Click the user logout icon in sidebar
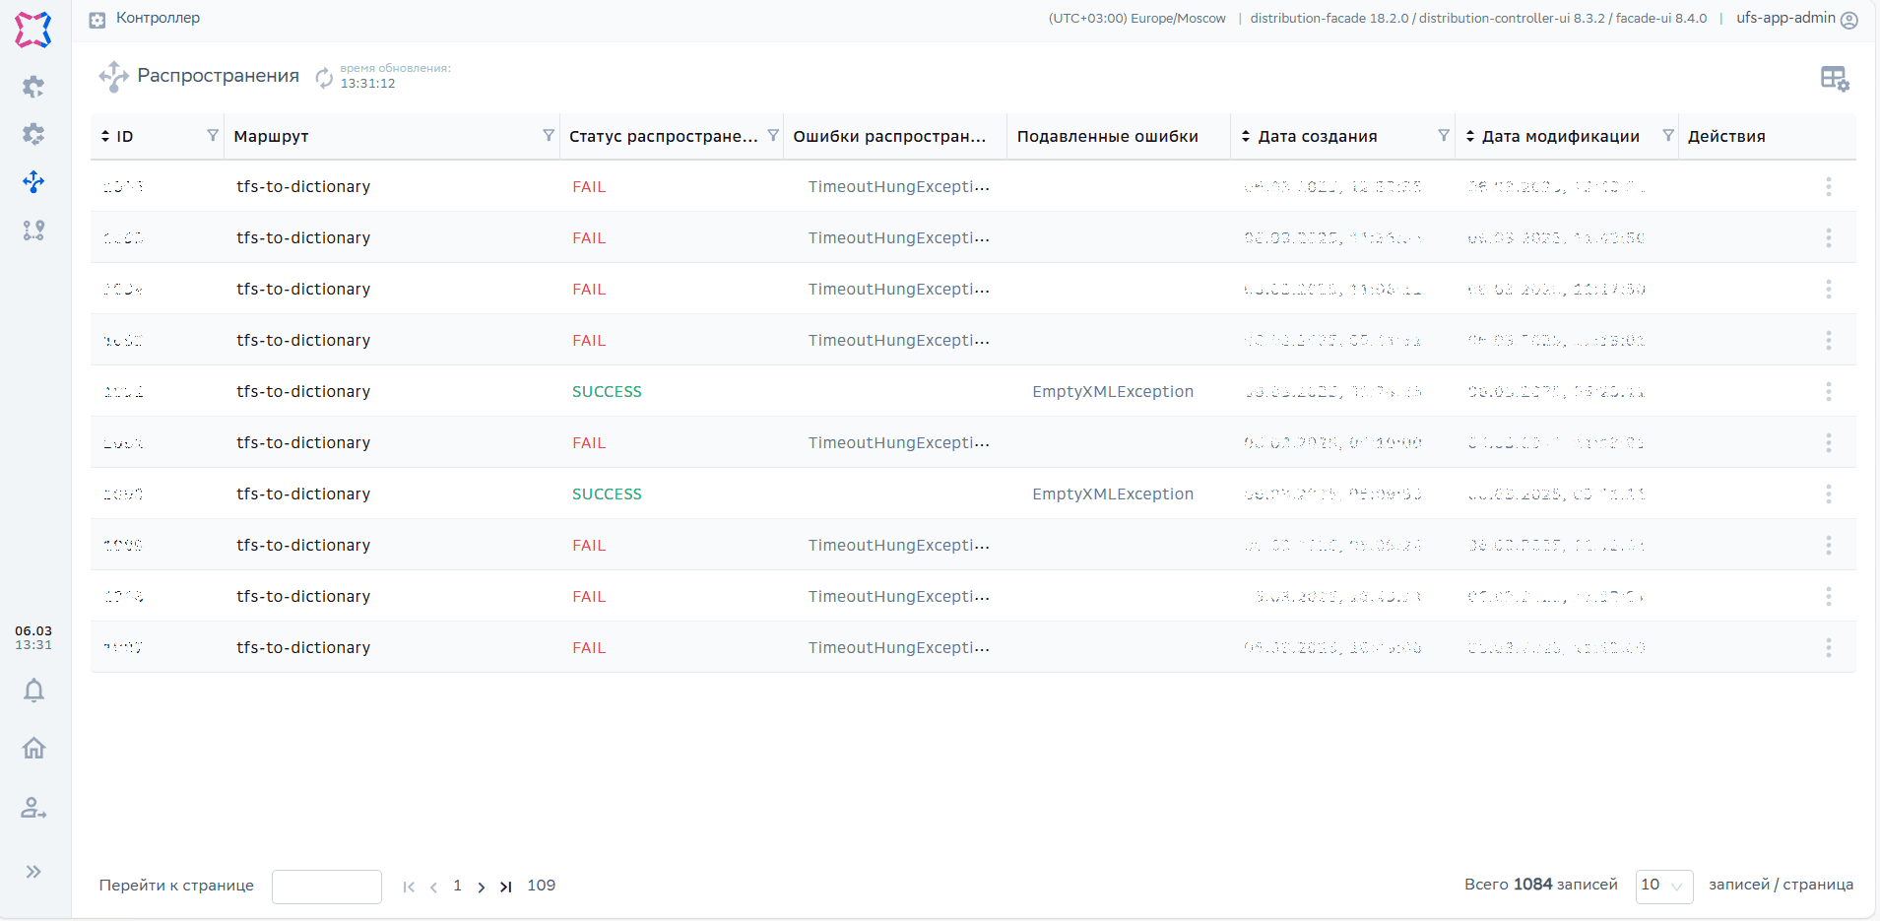Screen dimensions: 1880x921 (33, 809)
